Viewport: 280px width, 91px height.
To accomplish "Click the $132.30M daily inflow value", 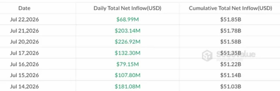I will tap(128, 53).
